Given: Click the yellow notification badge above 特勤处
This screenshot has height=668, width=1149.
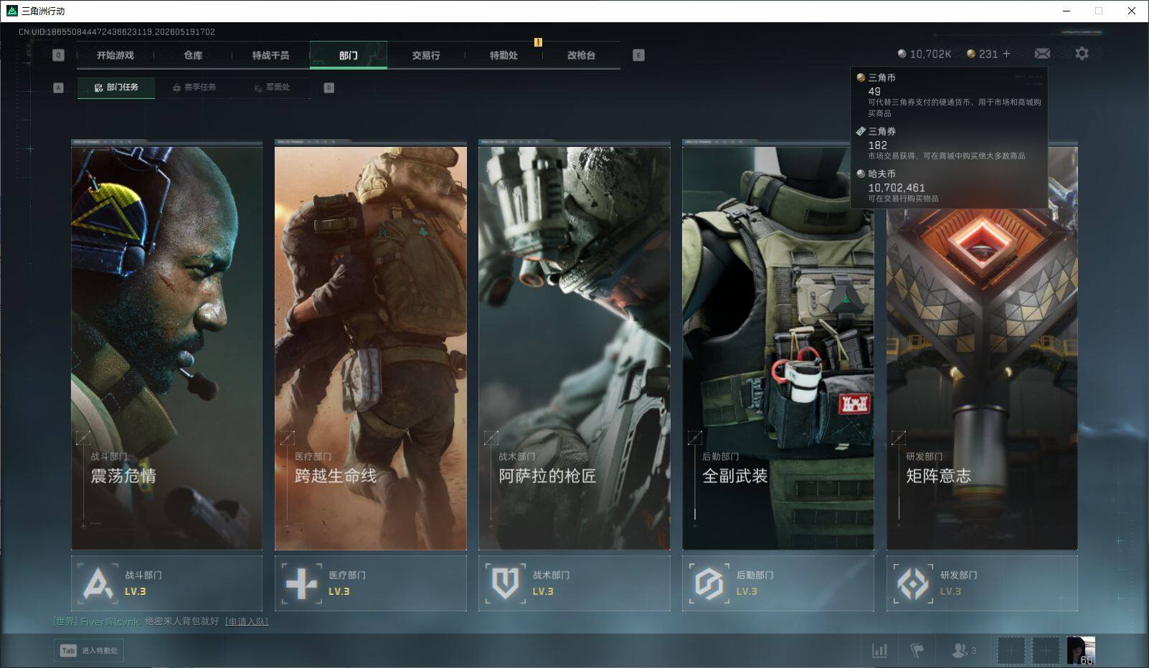Looking at the screenshot, I should [x=538, y=42].
